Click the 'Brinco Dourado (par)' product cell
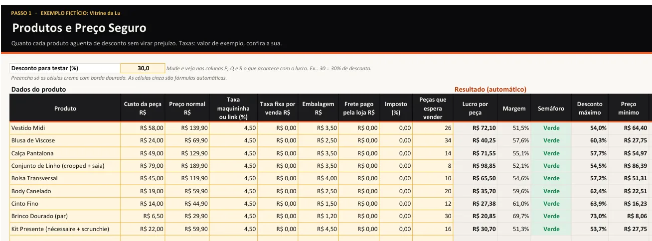This screenshot has width=652, height=241. pos(65,216)
